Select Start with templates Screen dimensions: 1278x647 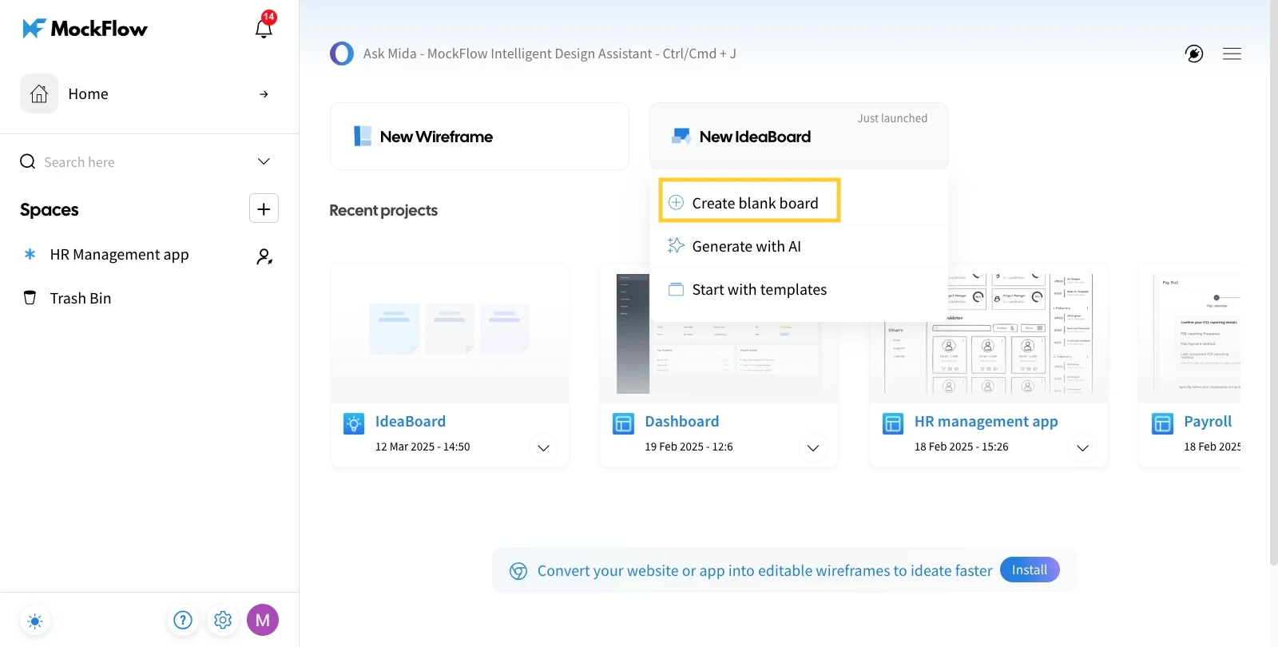(x=799, y=289)
